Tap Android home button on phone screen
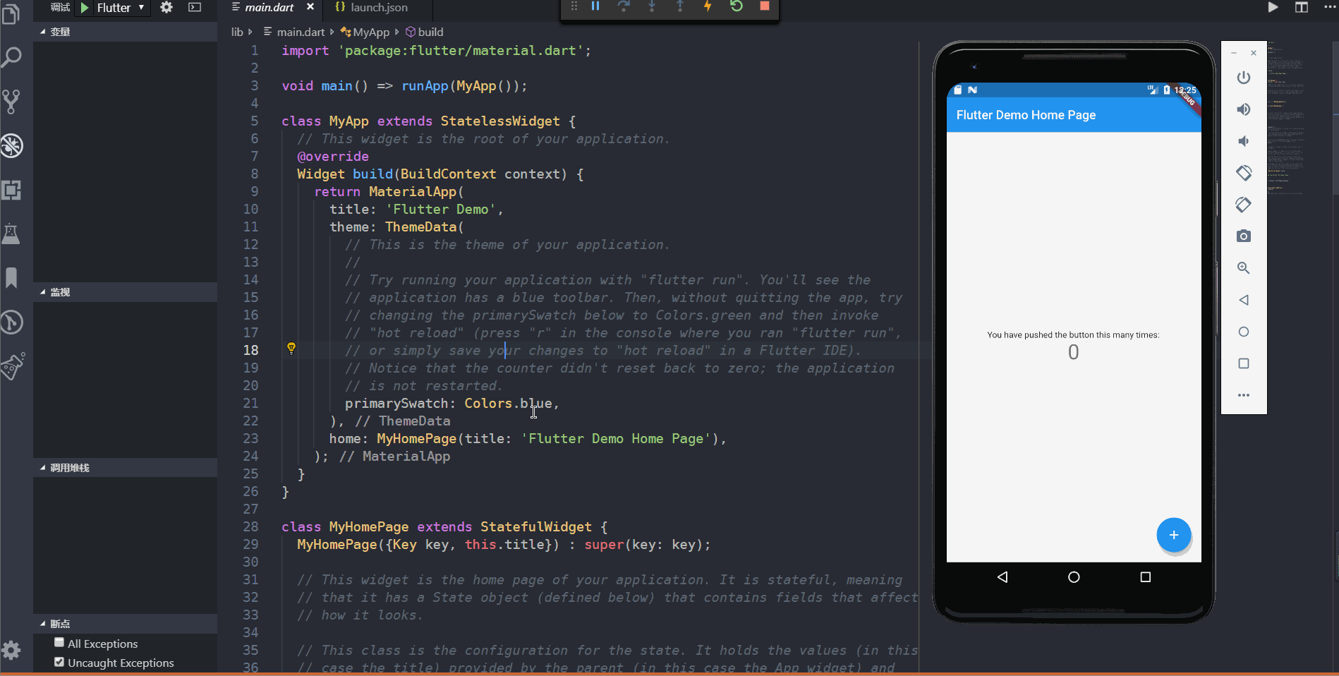1339x676 pixels. point(1074,577)
